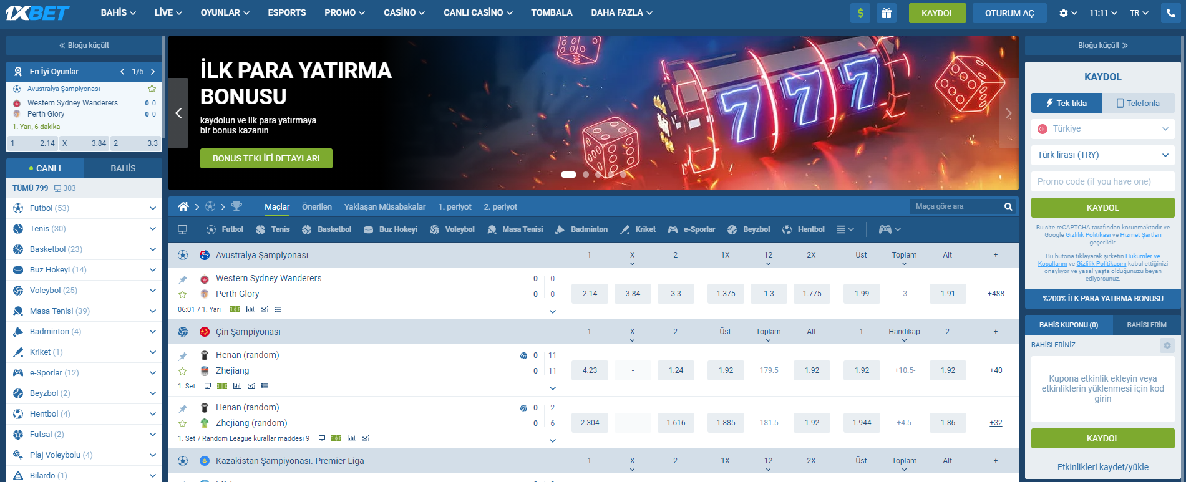Open the gift bonus icon in header

tap(887, 13)
